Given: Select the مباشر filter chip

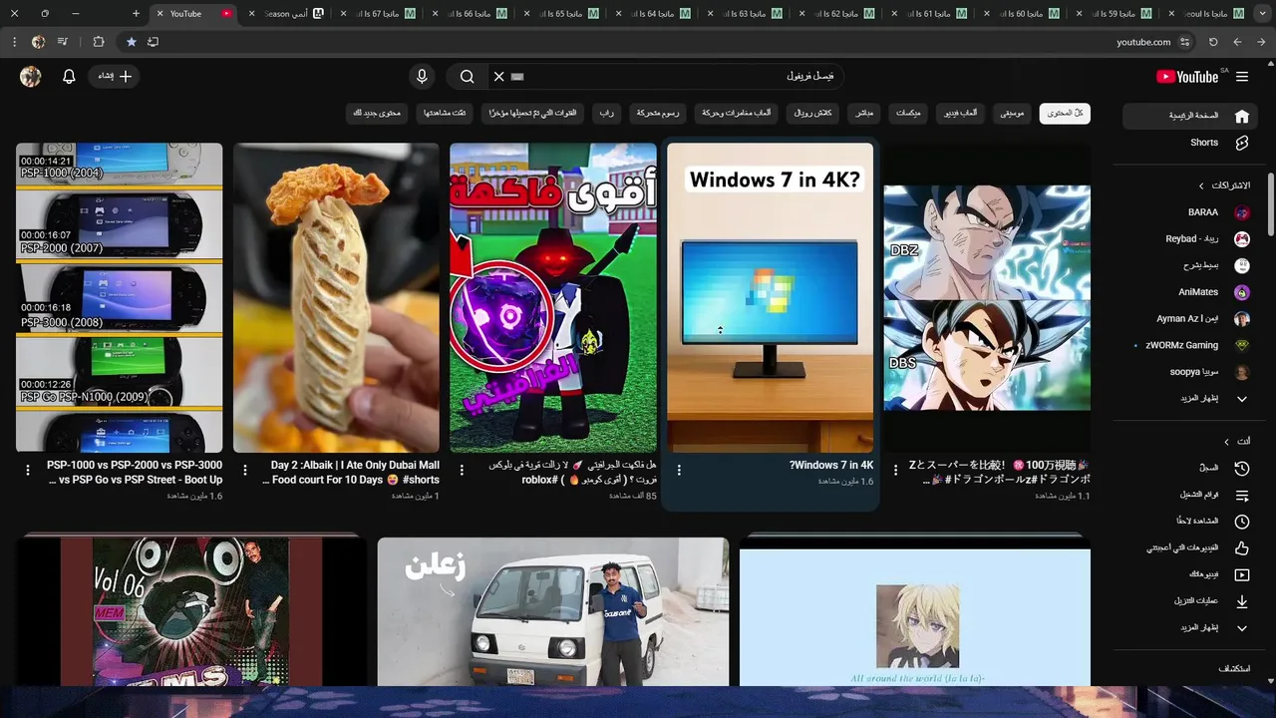Looking at the screenshot, I should [864, 114].
